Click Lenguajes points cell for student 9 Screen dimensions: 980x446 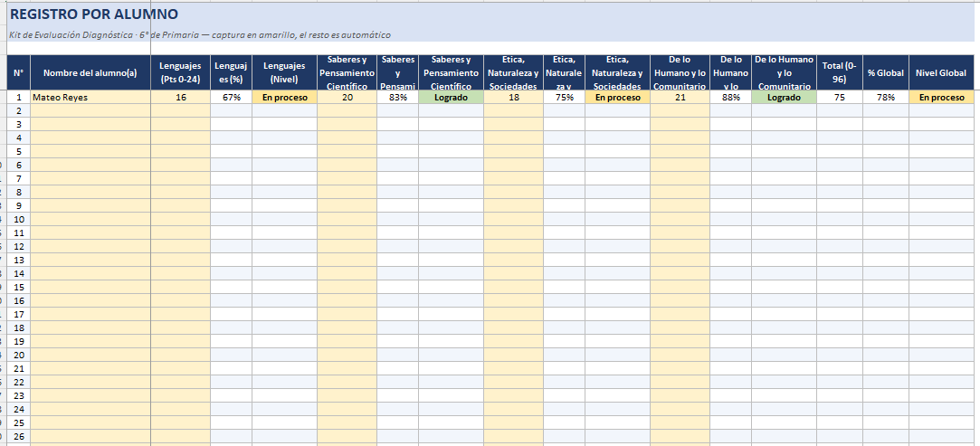pos(180,205)
